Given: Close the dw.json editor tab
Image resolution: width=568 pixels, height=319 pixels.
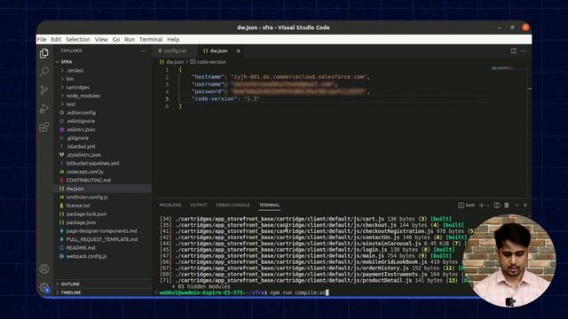Looking at the screenshot, I should [x=239, y=51].
